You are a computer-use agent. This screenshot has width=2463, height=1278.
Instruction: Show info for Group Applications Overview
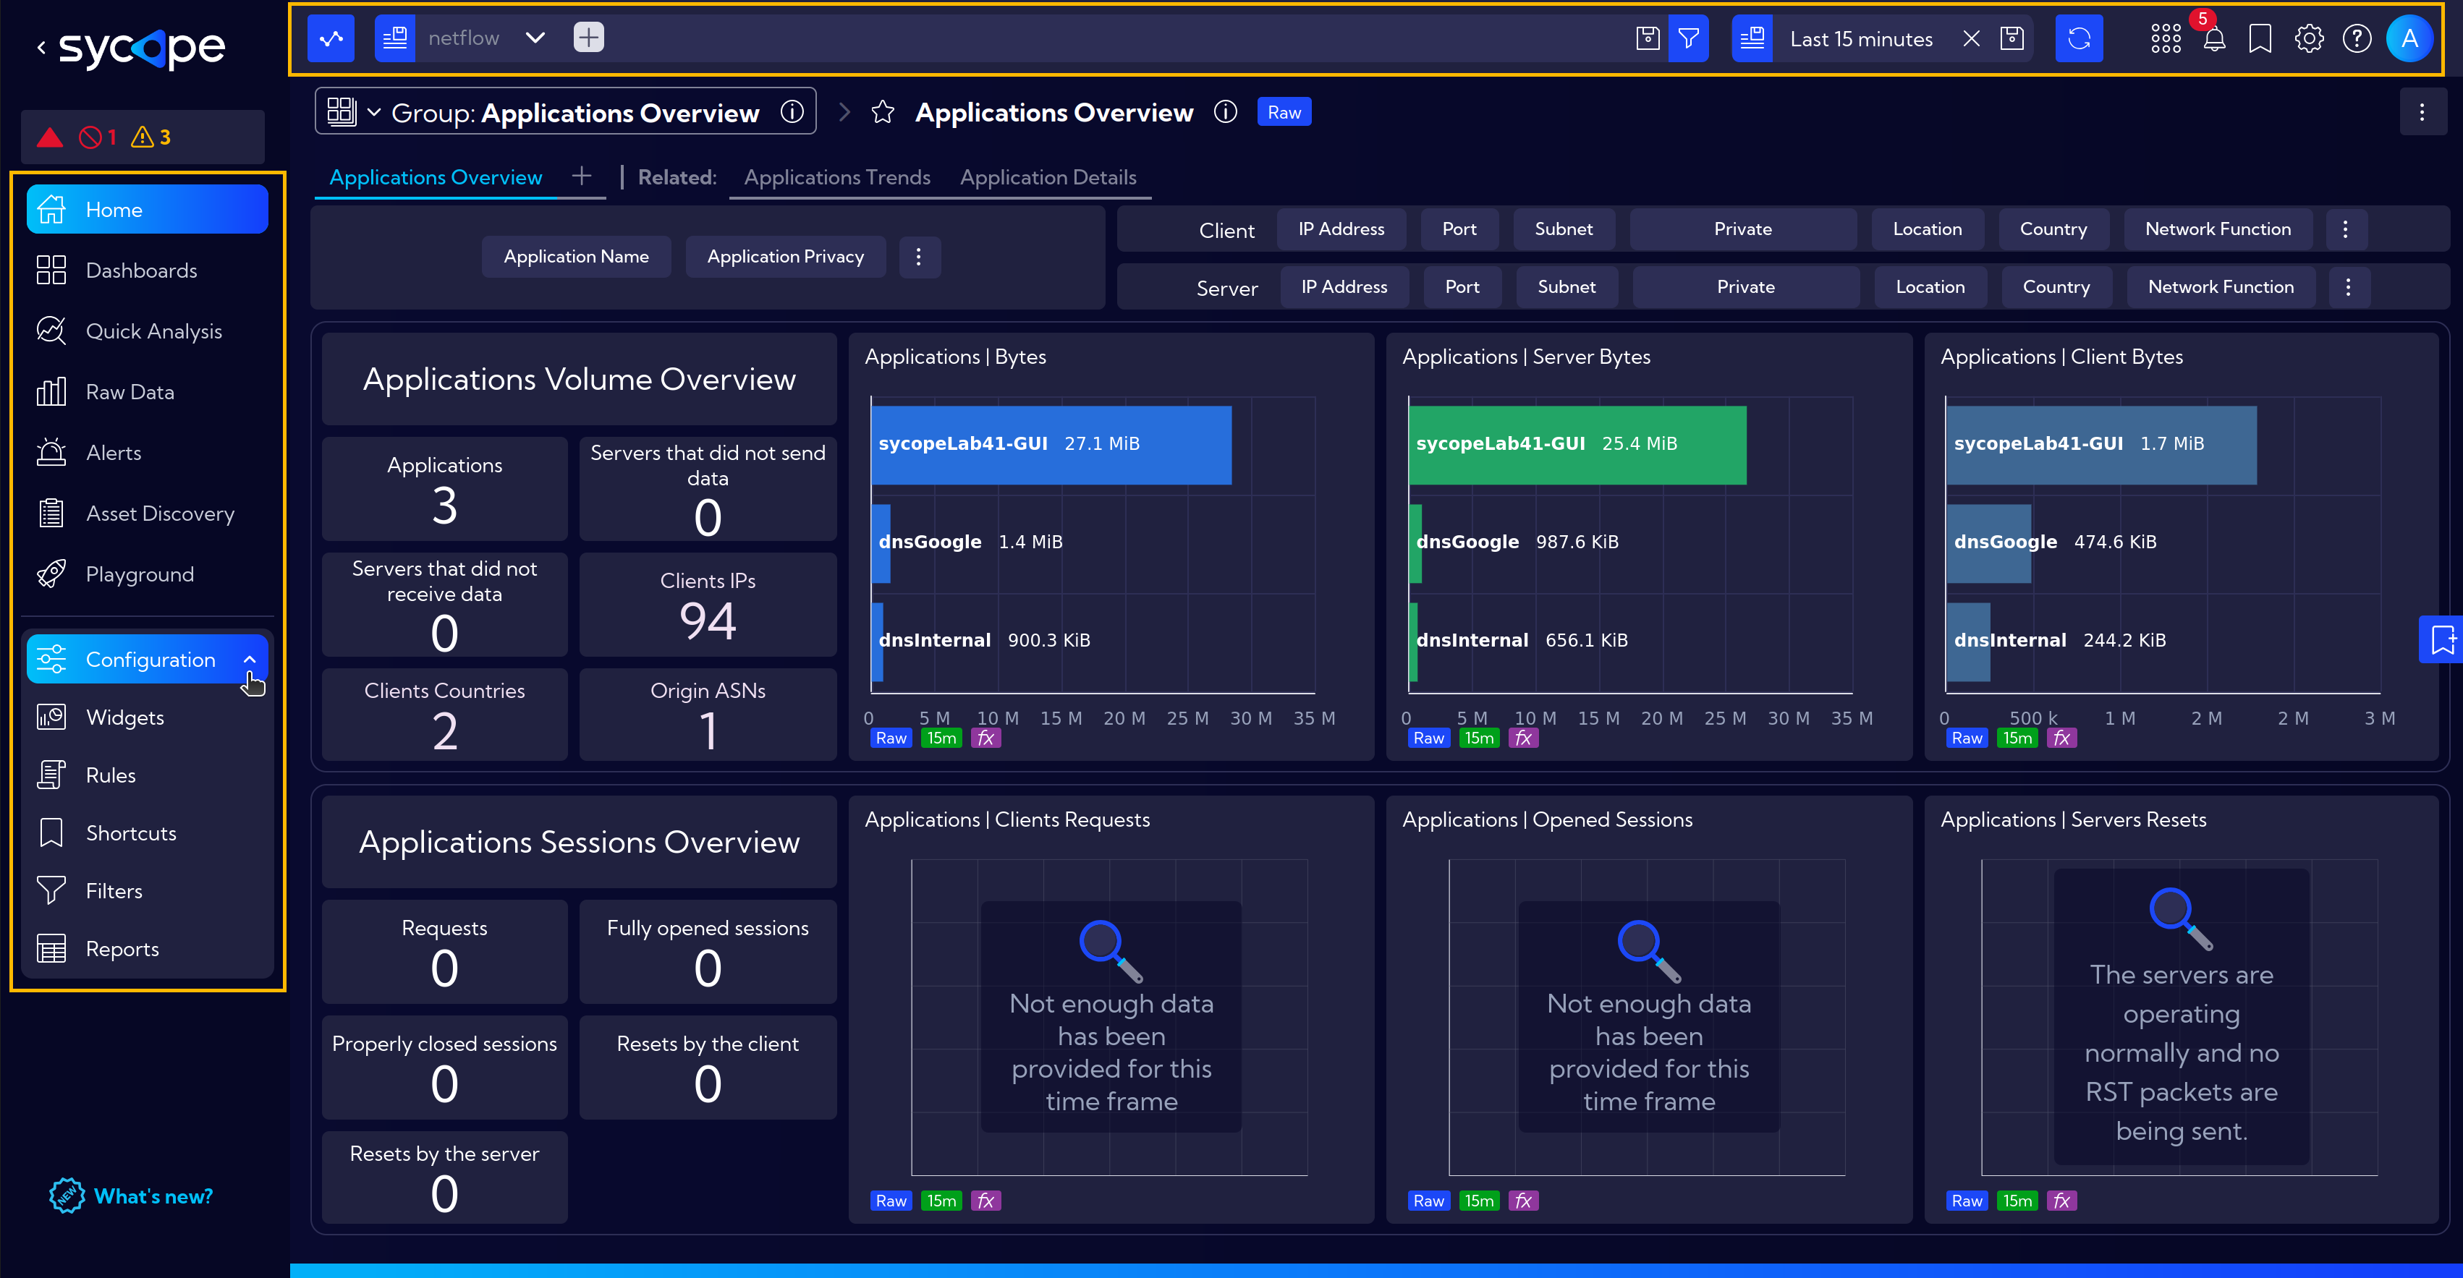792,112
